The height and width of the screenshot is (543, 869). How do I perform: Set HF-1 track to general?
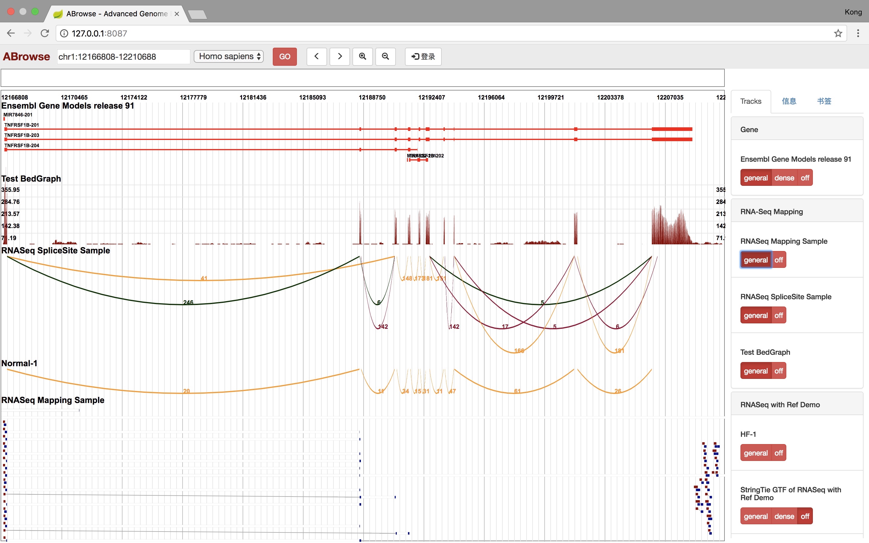756,453
